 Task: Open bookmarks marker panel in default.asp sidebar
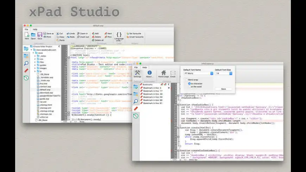click(26, 71)
